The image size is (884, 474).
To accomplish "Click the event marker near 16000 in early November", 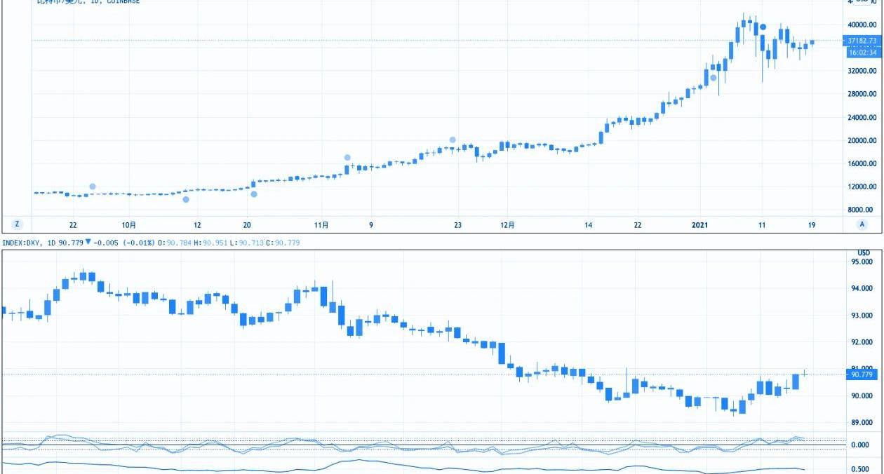I will tap(347, 158).
